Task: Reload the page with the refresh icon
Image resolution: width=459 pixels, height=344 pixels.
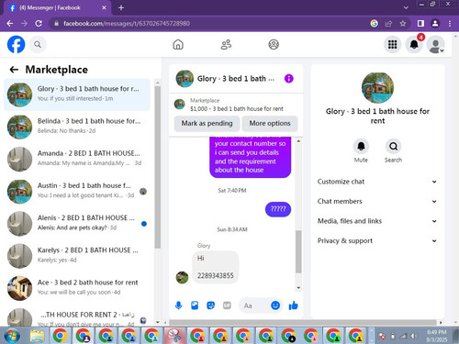Action: pyautogui.click(x=39, y=24)
